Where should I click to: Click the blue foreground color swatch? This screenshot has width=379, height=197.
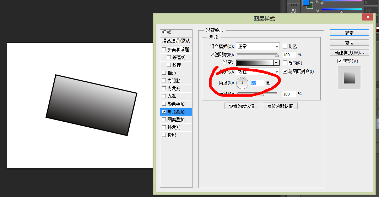pos(306,2)
